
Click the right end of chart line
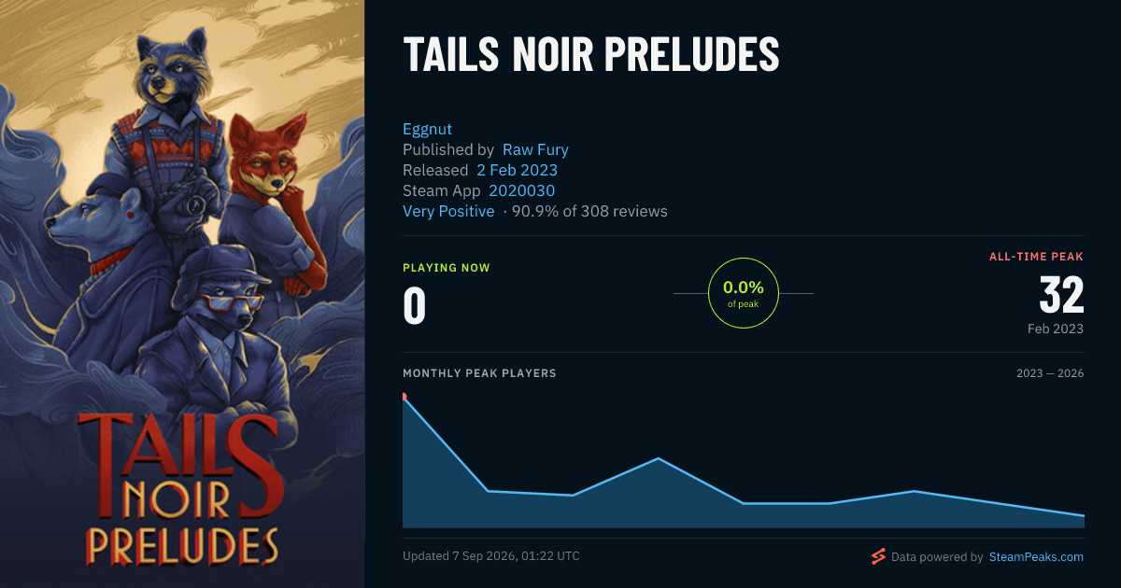pyautogui.click(x=1084, y=515)
